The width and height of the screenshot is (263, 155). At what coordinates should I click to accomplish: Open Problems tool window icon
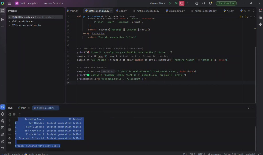coord(3,142)
